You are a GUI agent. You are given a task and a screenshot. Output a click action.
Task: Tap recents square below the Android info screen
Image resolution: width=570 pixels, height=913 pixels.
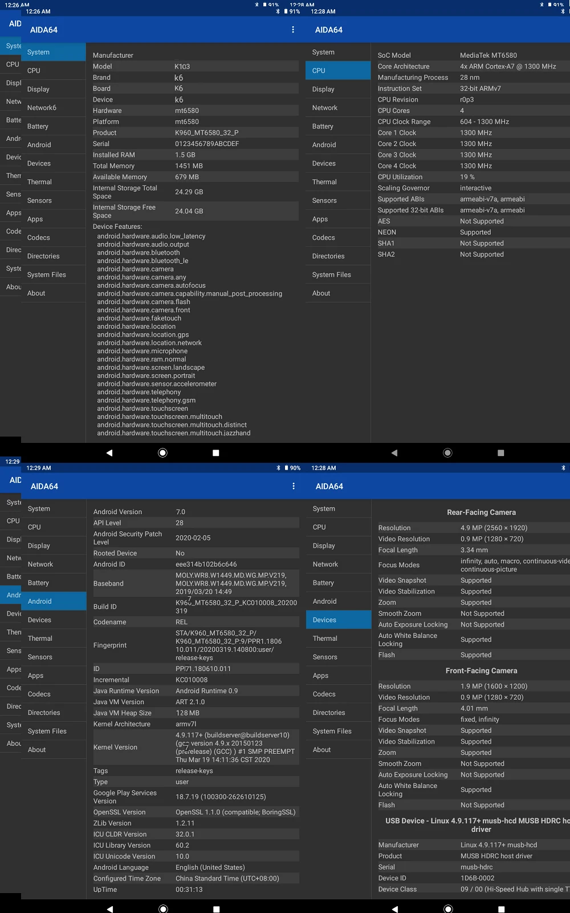216,909
